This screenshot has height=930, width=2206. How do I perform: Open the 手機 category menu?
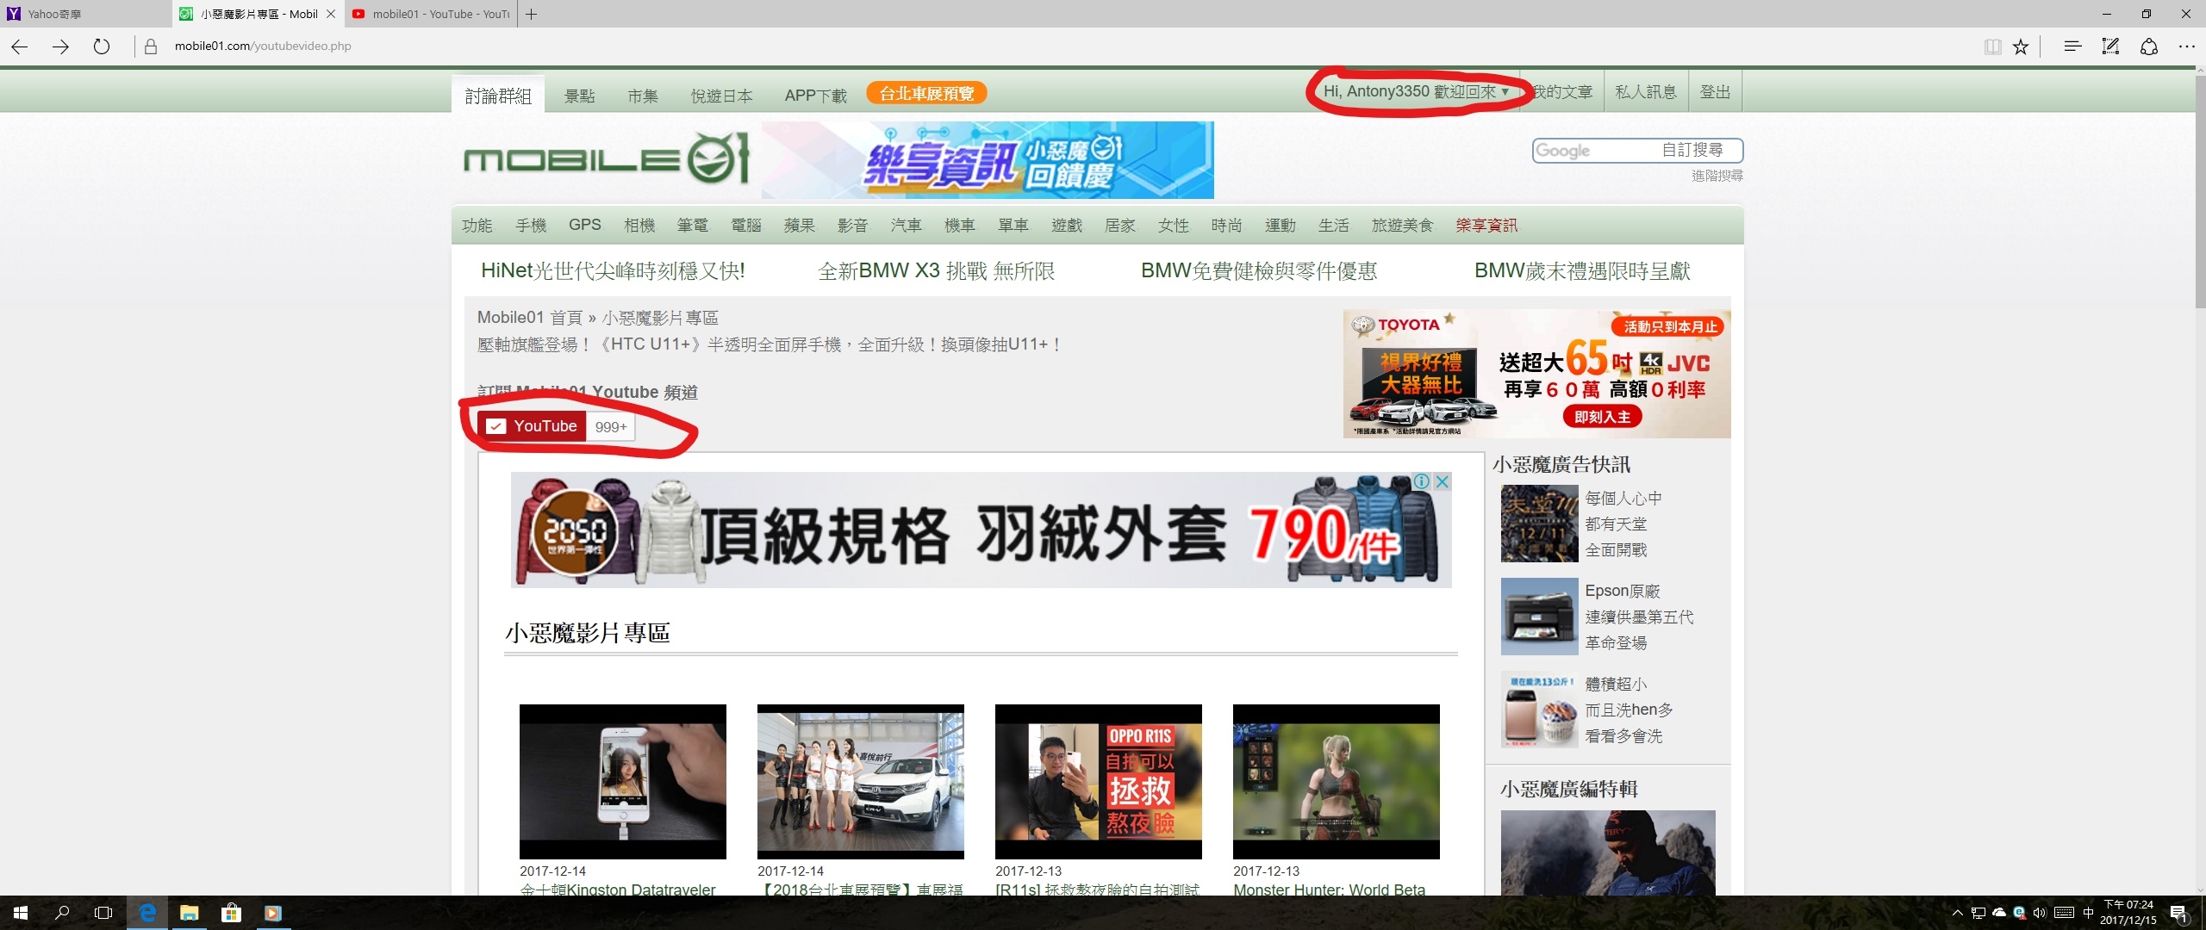[531, 226]
